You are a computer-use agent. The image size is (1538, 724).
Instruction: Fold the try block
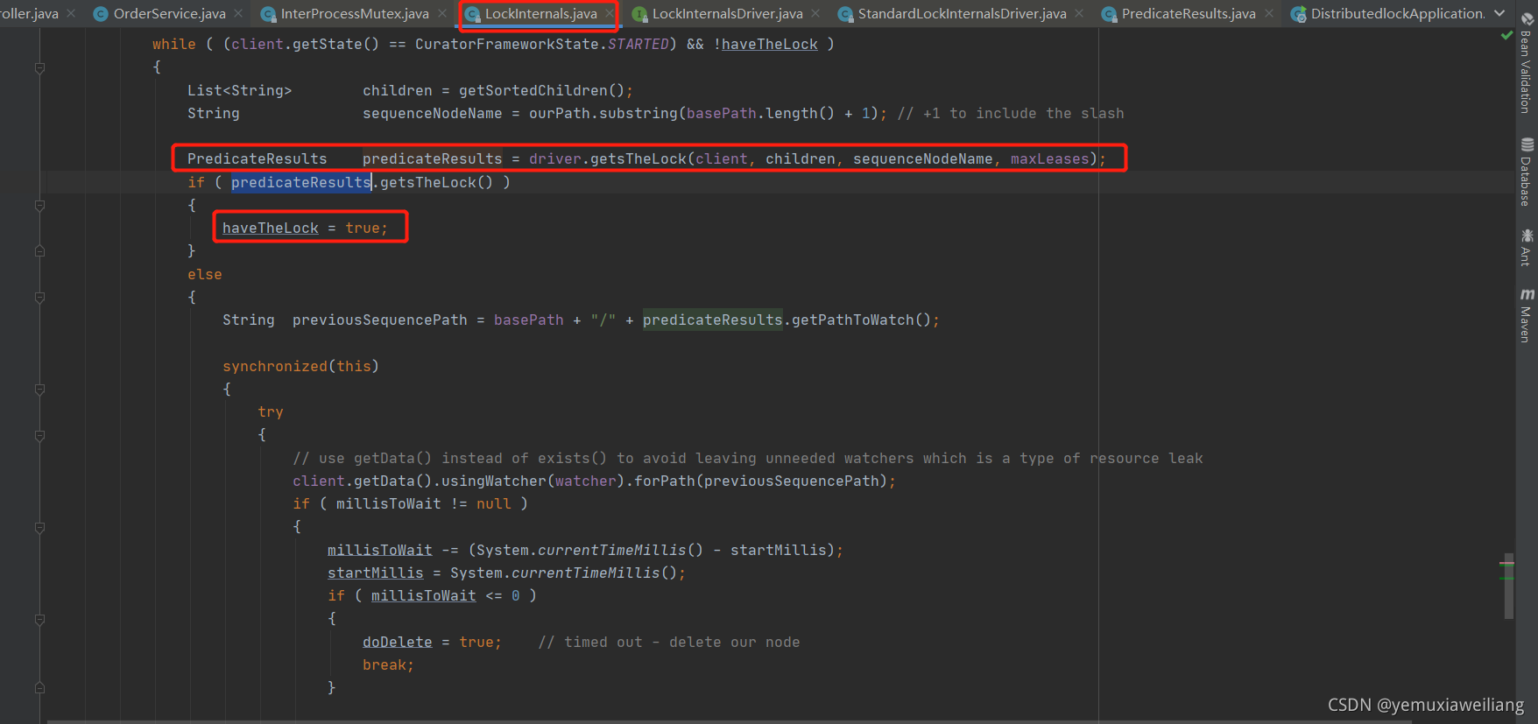point(39,435)
